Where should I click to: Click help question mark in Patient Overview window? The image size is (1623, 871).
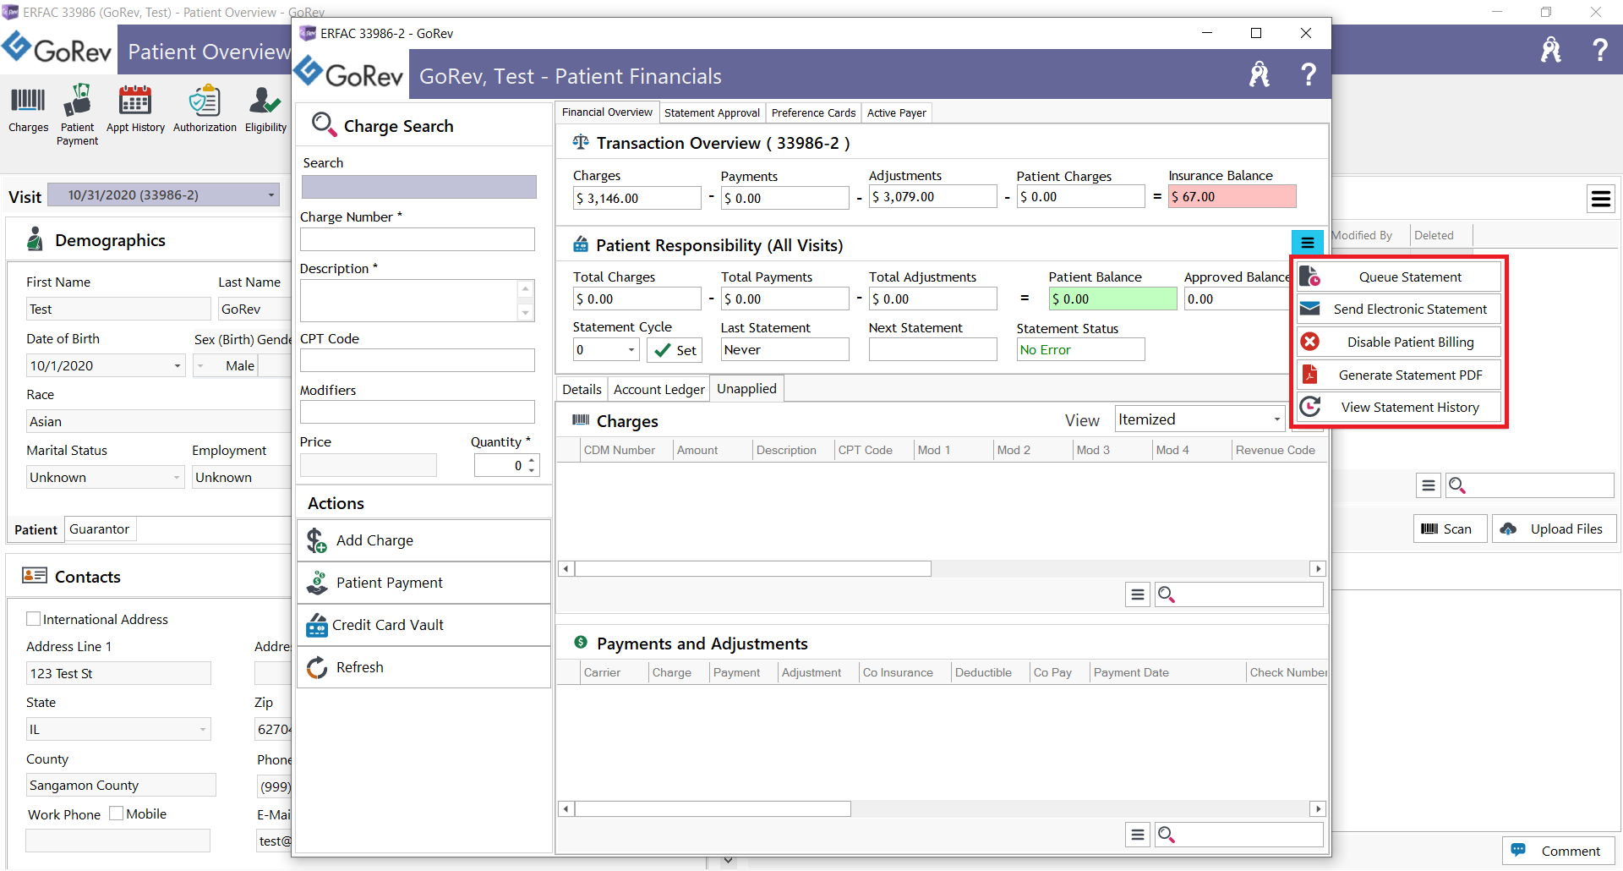[x=1599, y=50]
